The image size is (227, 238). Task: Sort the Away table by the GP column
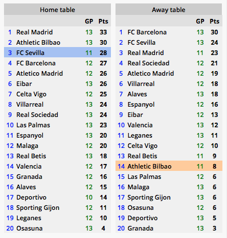pos(200,21)
